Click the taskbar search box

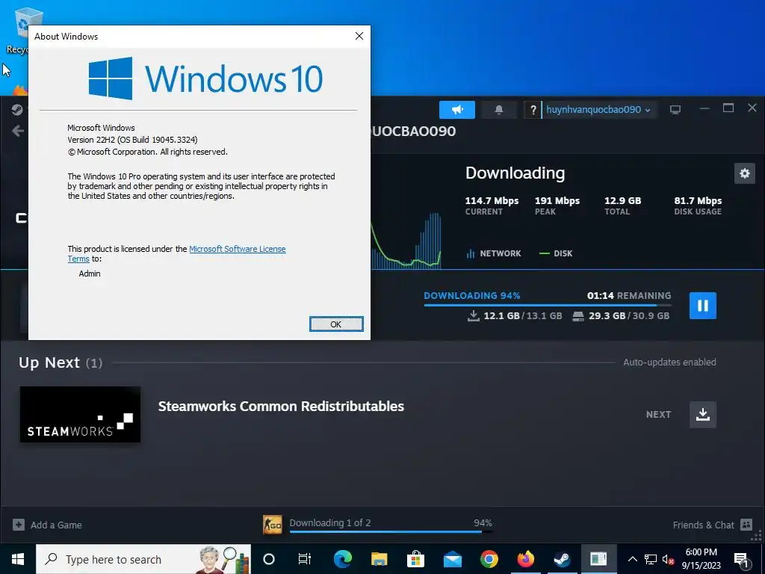(x=143, y=559)
